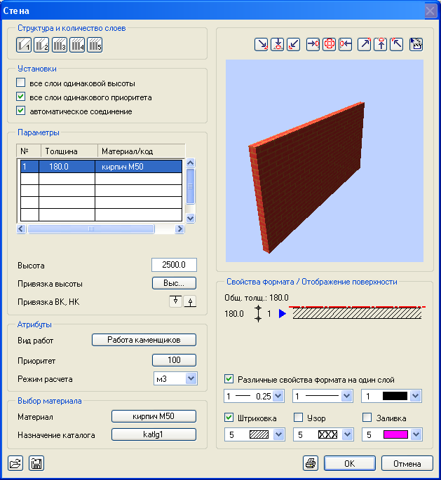The height and width of the screenshot is (480, 441).
Task: Select the 180.0 thickness cell
Action: [x=67, y=167]
